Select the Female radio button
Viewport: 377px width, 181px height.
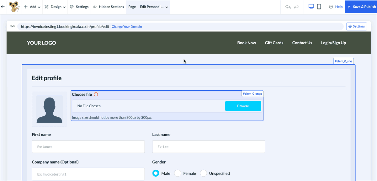click(x=178, y=173)
